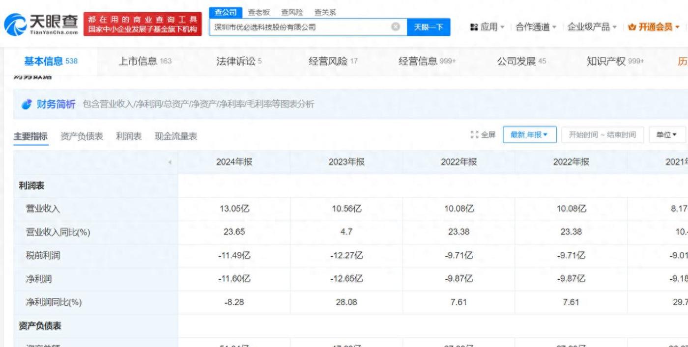Select the 现金流量表 sub-tab
Viewport: 688px width, 347px height.
(176, 136)
